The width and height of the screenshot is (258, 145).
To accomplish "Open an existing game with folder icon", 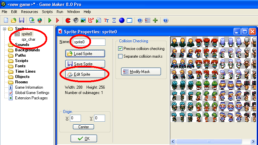I will 14,20.
